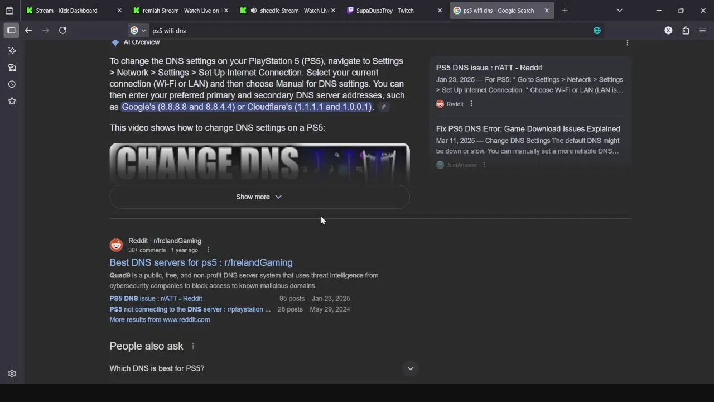Close the Stream - Kick Dashboard tab
The width and height of the screenshot is (714, 402).
(119, 11)
